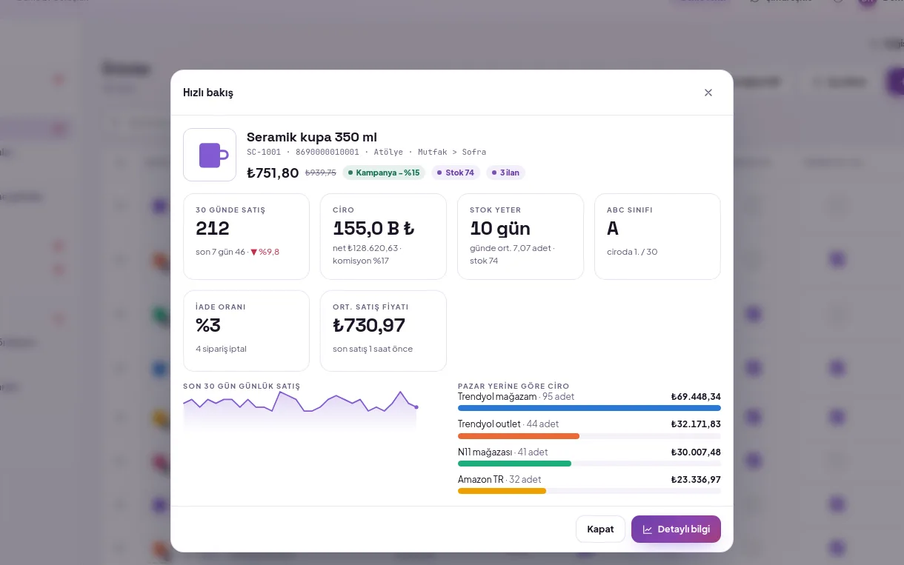Click the Pazar yerine göre ciro heading

coord(514,386)
